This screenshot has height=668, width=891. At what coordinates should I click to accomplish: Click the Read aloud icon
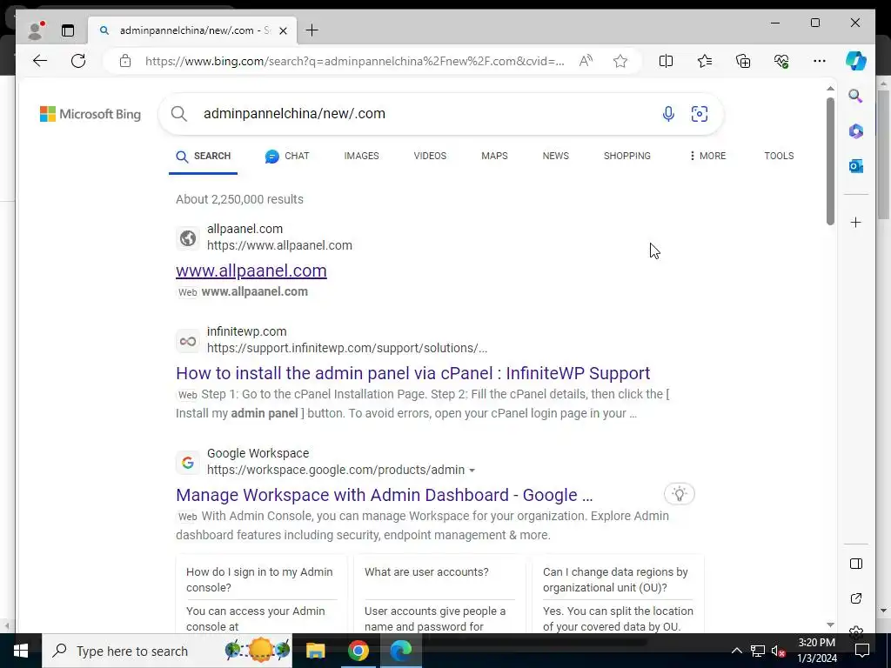click(586, 61)
